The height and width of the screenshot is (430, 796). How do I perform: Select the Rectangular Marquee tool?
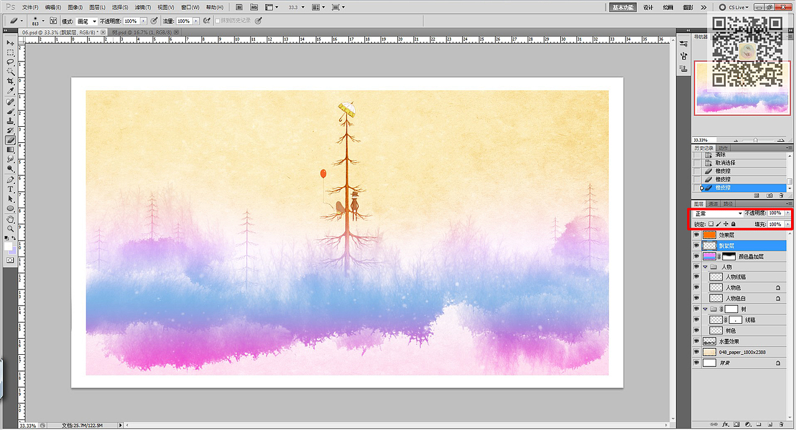(11, 52)
